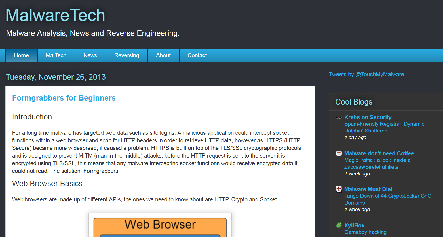This screenshot has width=443, height=237.
Task: Open the Reversing menu item
Action: pyautogui.click(x=127, y=55)
